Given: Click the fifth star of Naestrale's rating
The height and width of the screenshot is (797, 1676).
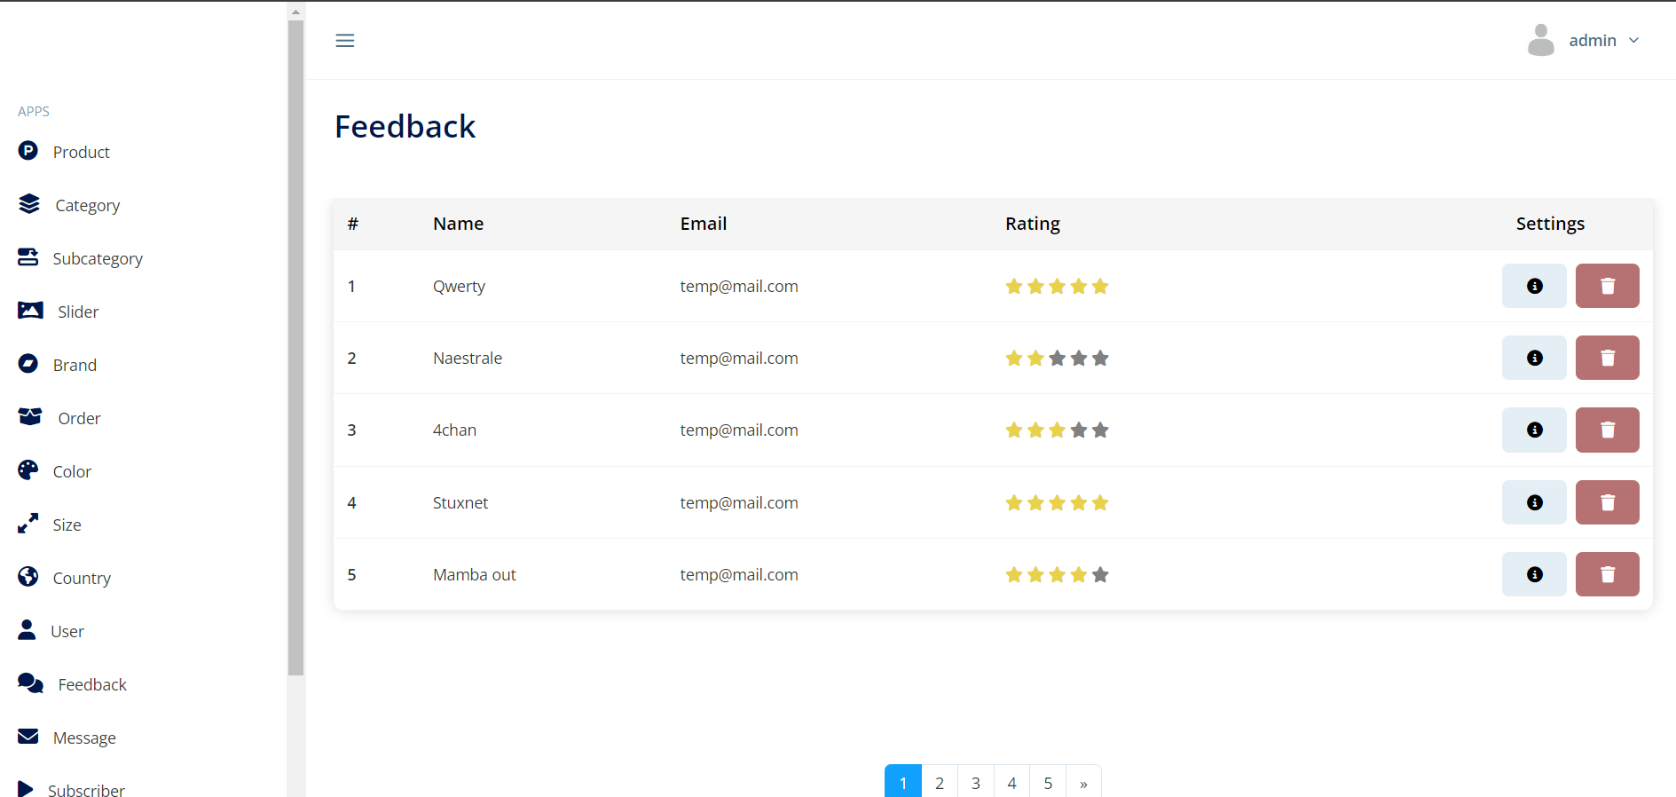Looking at the screenshot, I should [1100, 359].
